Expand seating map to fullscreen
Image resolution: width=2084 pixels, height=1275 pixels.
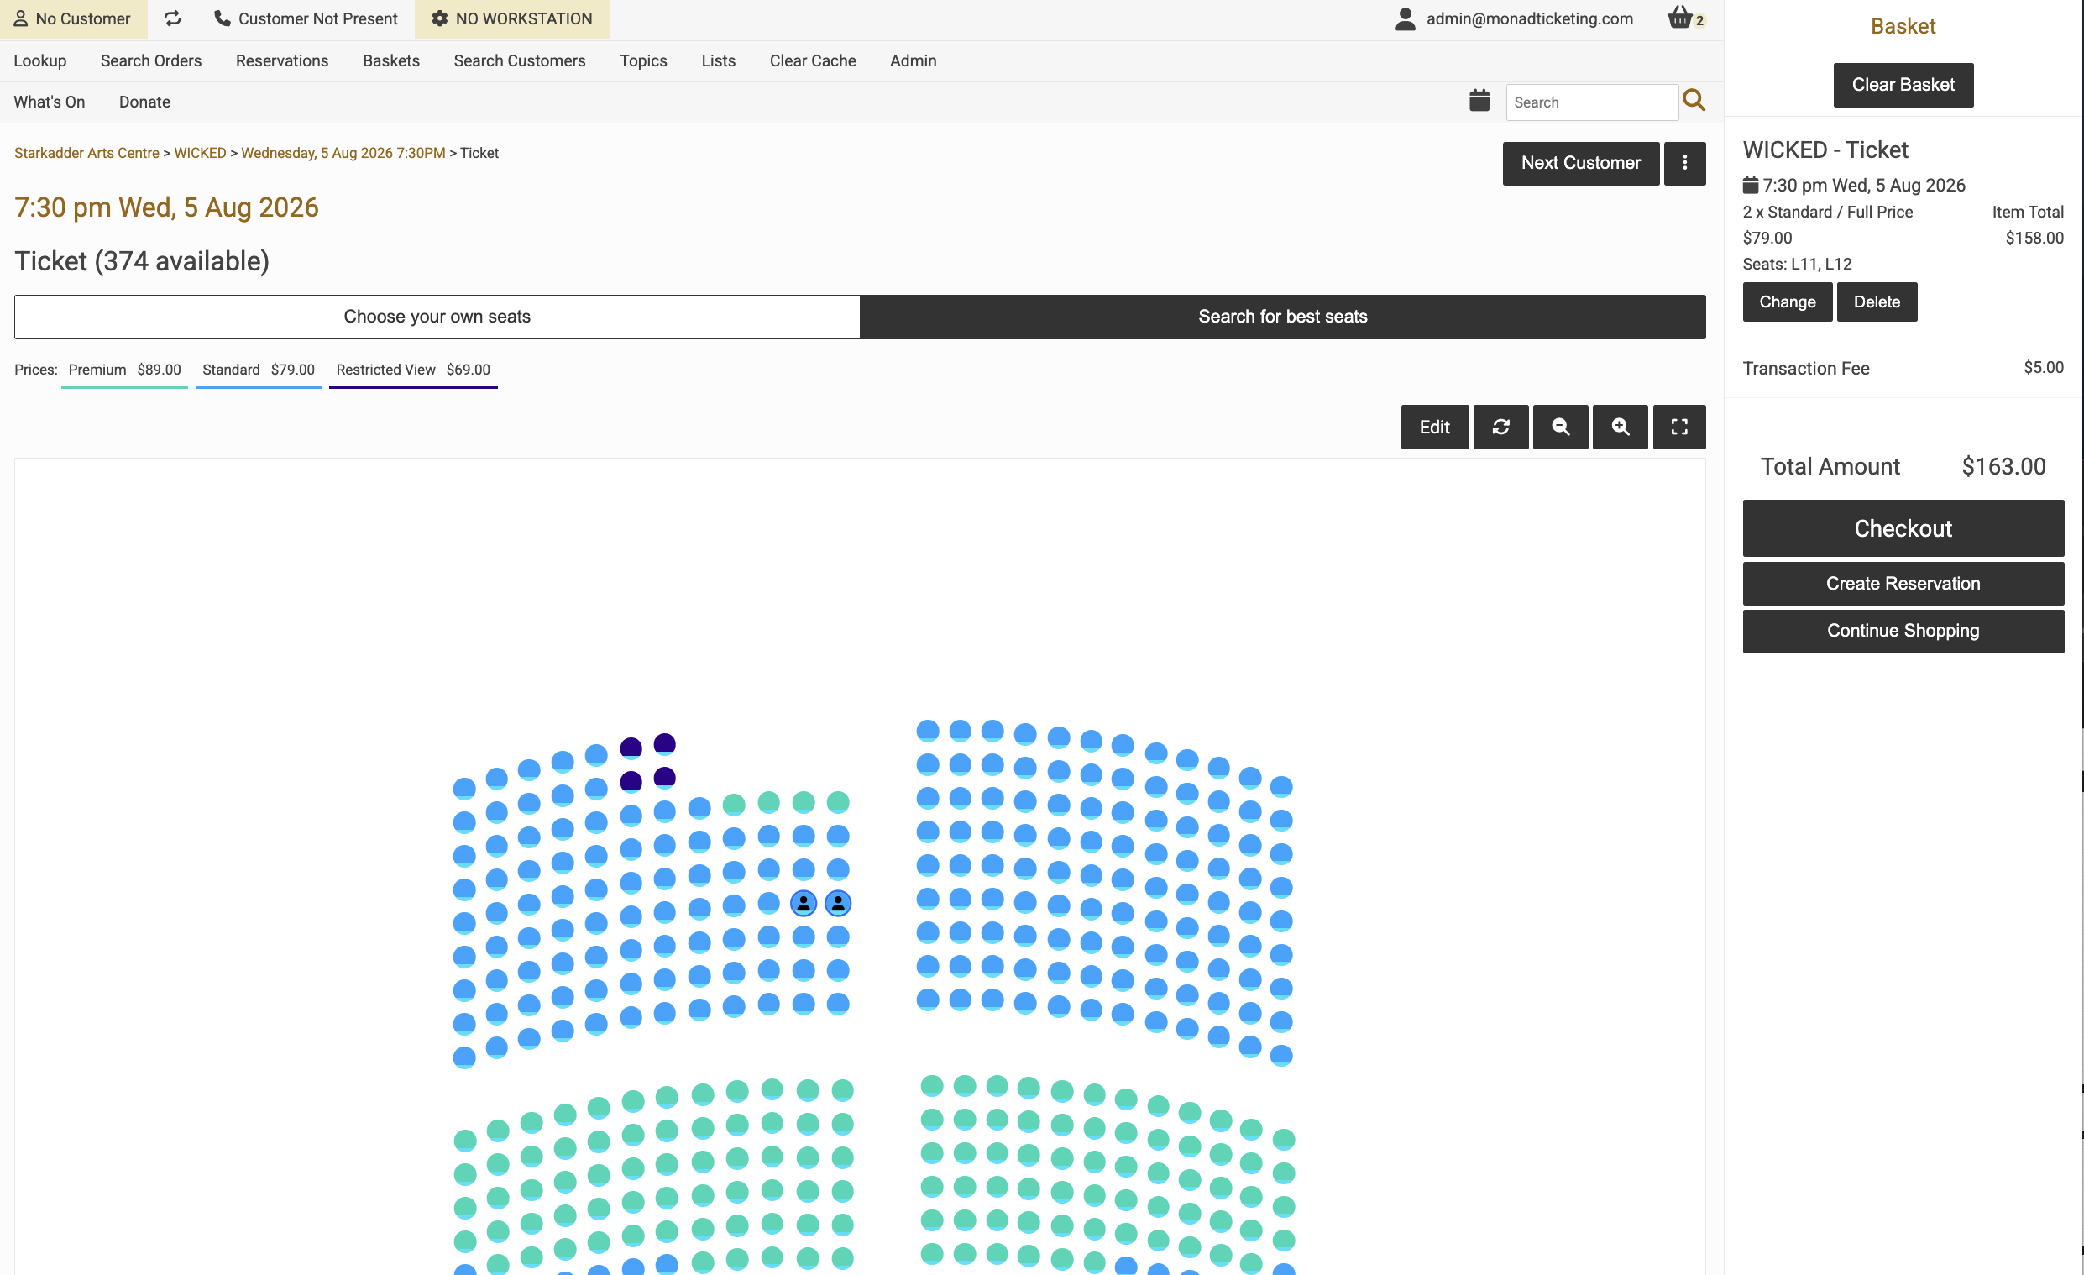point(1679,428)
